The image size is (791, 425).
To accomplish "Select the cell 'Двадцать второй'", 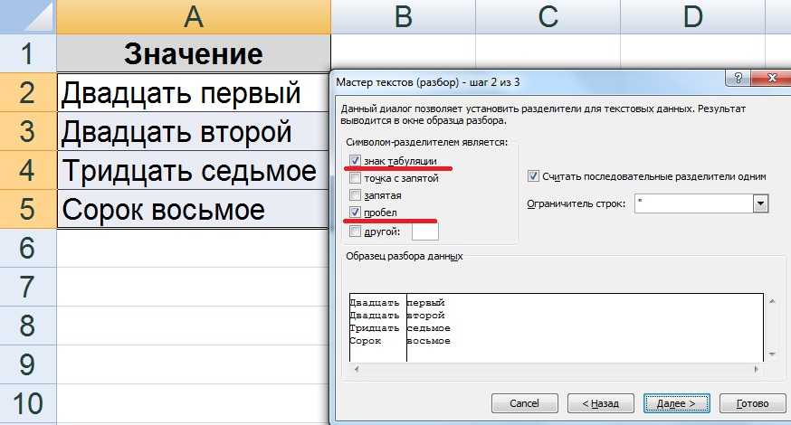I will (x=194, y=131).
